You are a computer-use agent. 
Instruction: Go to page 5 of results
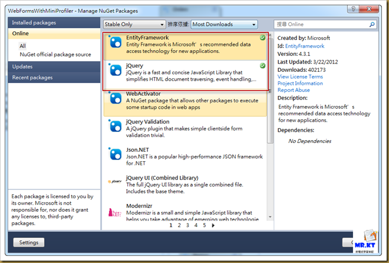tap(205, 225)
